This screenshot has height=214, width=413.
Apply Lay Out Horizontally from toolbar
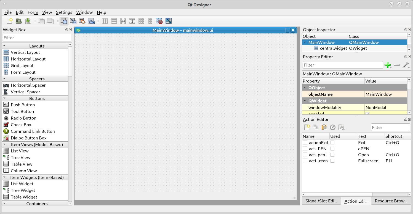coord(105,21)
